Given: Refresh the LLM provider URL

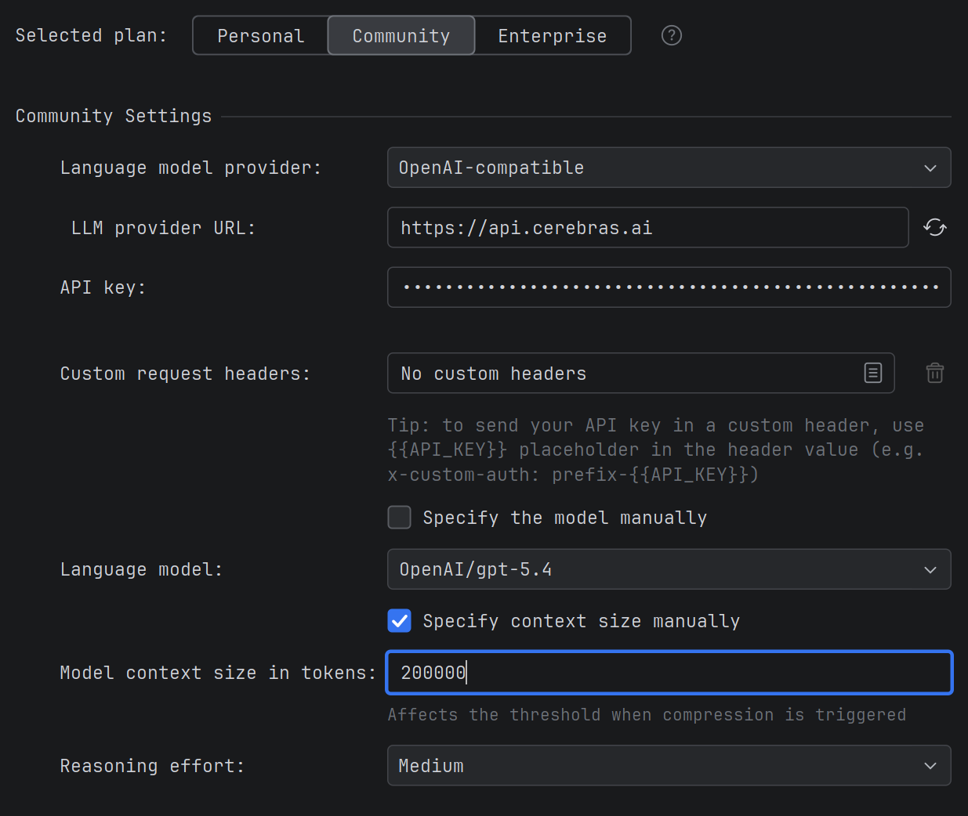Looking at the screenshot, I should [935, 227].
